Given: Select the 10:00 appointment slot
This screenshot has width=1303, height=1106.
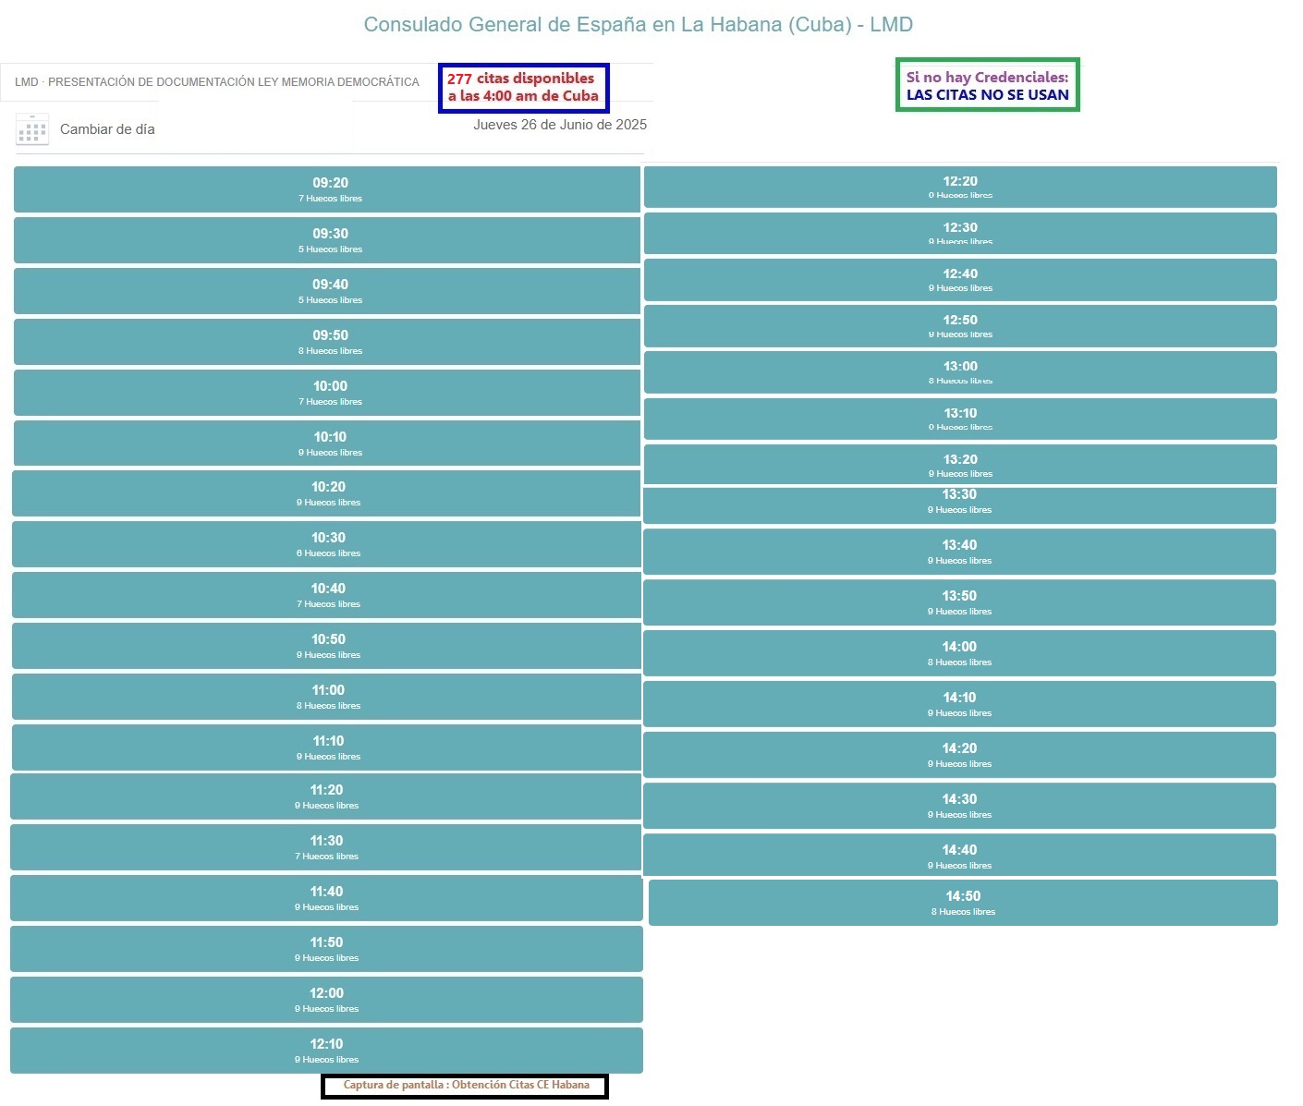Looking at the screenshot, I should [x=327, y=393].
